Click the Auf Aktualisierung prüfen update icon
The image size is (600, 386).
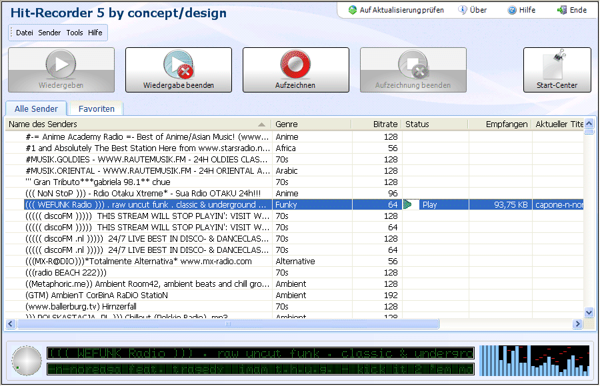[x=353, y=10]
